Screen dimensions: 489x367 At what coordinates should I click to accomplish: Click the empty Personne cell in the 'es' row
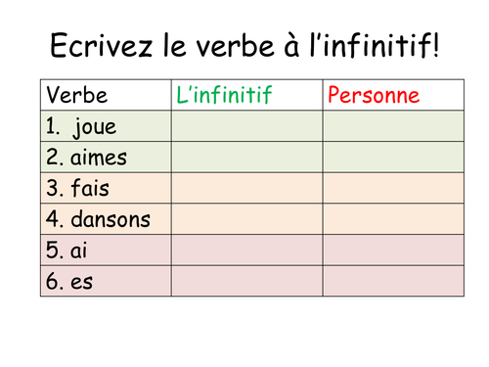click(393, 281)
